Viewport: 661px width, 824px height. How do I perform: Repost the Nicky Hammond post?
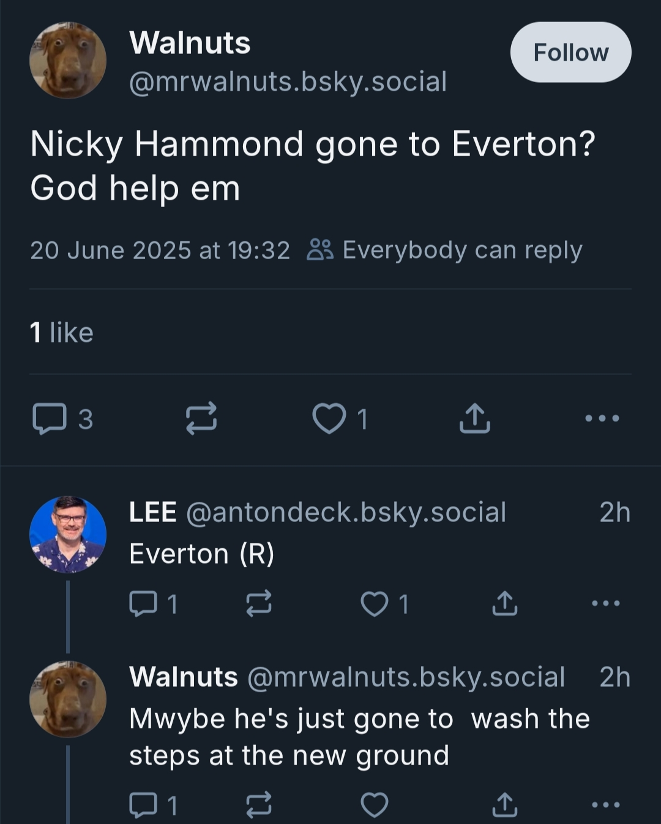[201, 418]
